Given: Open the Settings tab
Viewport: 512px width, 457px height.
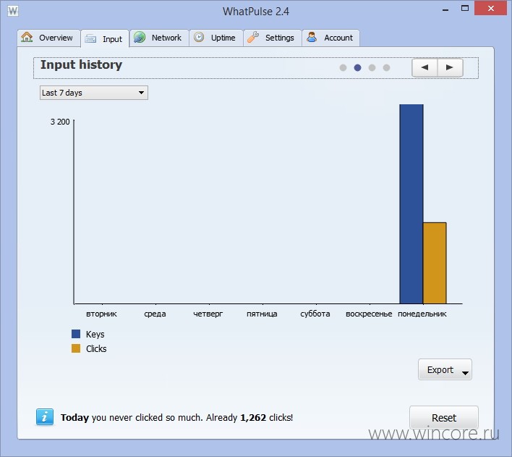Looking at the screenshot, I should coord(273,38).
